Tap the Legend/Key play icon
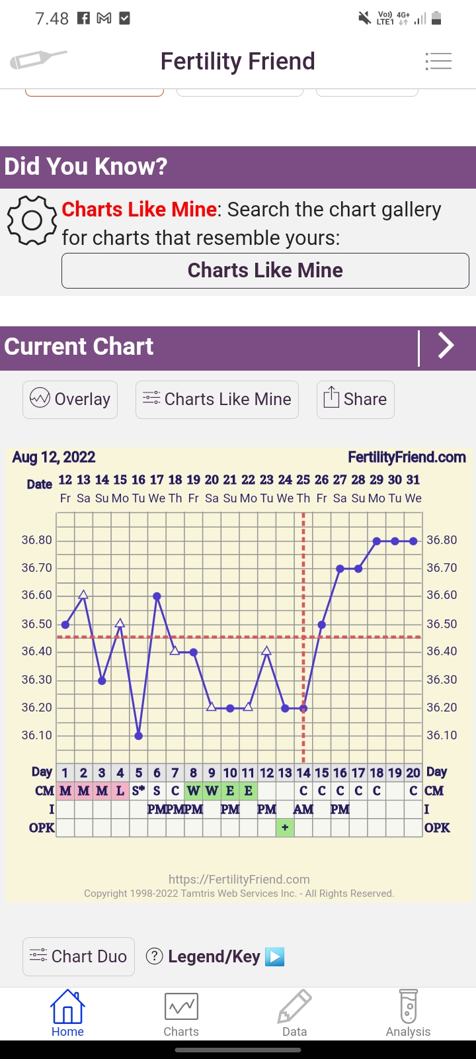476x1059 pixels. [x=274, y=956]
